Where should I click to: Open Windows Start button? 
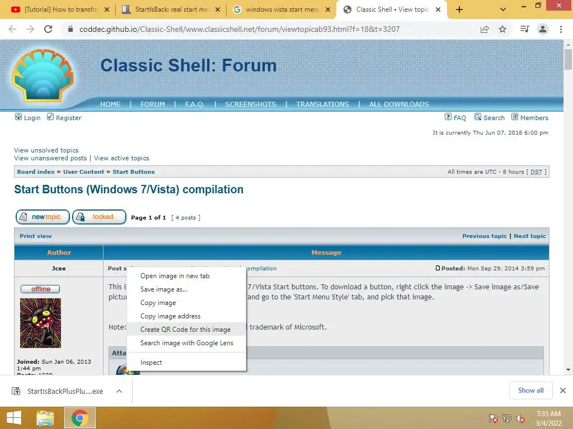pos(14,418)
